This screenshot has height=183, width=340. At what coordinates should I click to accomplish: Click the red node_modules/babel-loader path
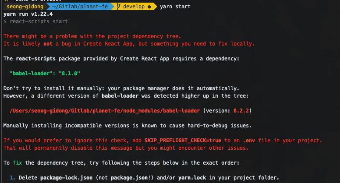(x=105, y=111)
